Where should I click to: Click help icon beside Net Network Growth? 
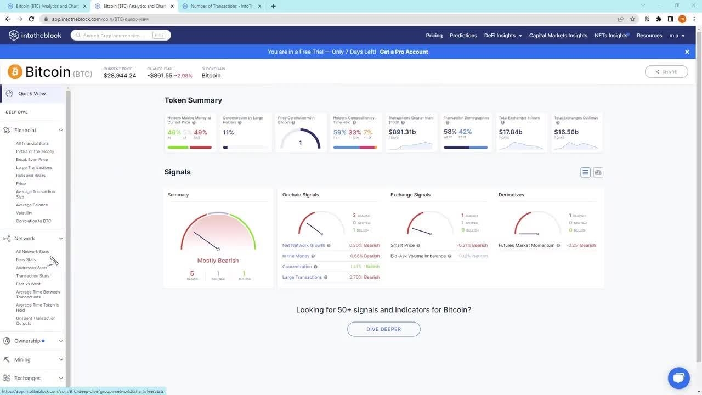(x=329, y=246)
